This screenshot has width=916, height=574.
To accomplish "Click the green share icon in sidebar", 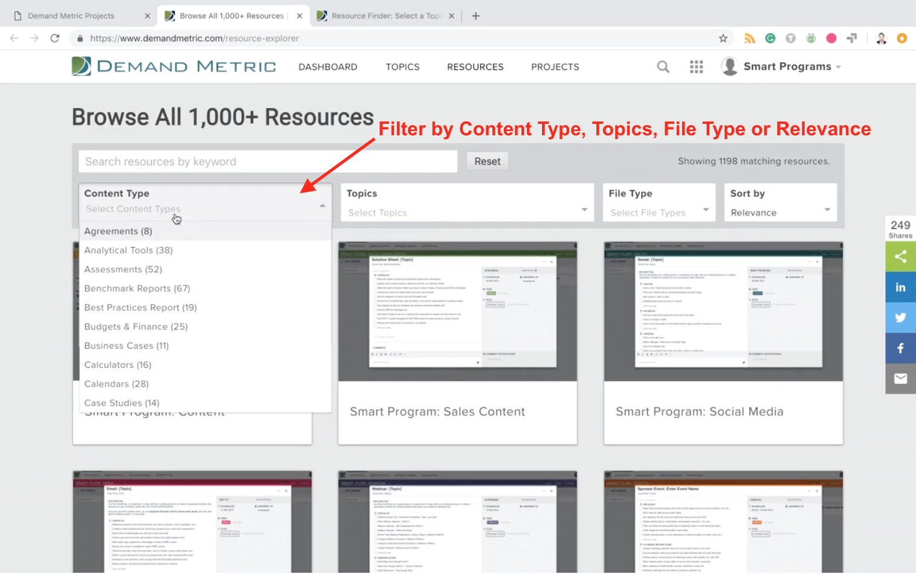I will [901, 257].
